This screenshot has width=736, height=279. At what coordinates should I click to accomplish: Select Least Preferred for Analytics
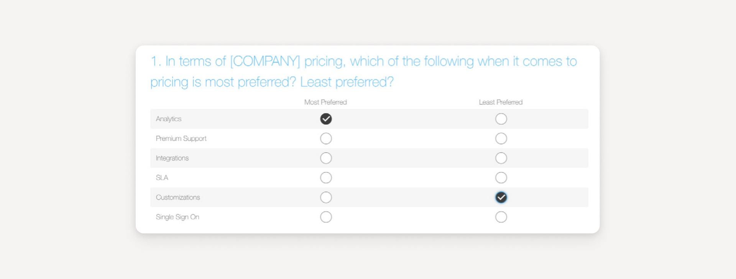pos(501,119)
